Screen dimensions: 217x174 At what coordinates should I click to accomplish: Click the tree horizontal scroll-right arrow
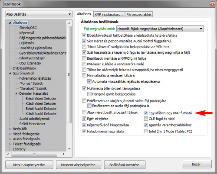point(64,154)
